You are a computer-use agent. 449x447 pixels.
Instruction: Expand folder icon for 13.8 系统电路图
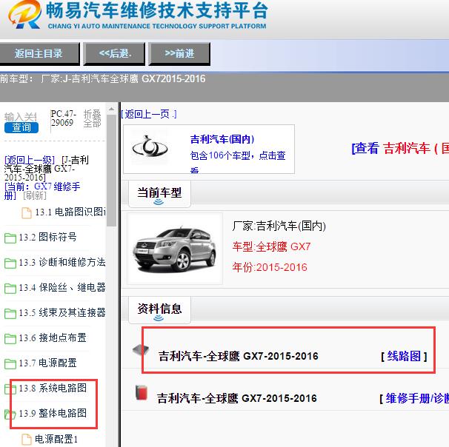10,389
